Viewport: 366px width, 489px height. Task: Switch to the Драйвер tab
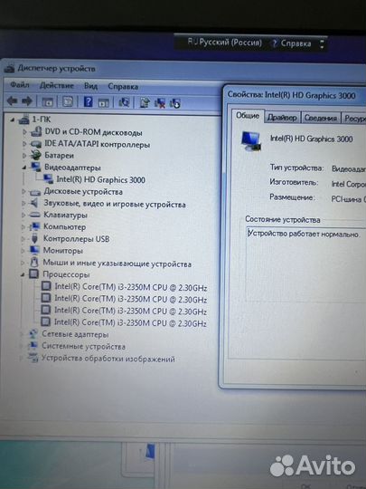(x=282, y=117)
